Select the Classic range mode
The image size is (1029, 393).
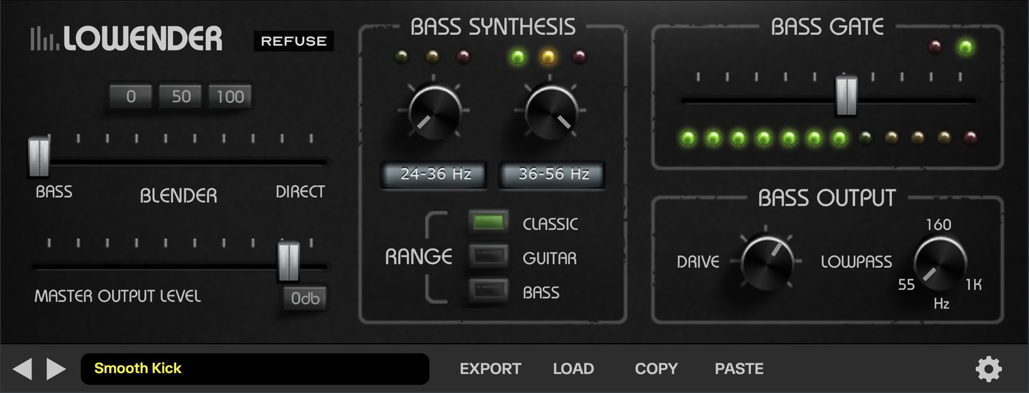point(488,222)
